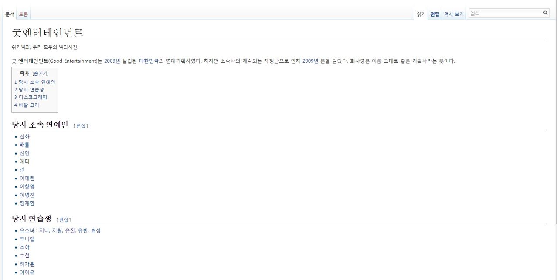
Task: Open the 이예린 article link
Action: (27, 178)
